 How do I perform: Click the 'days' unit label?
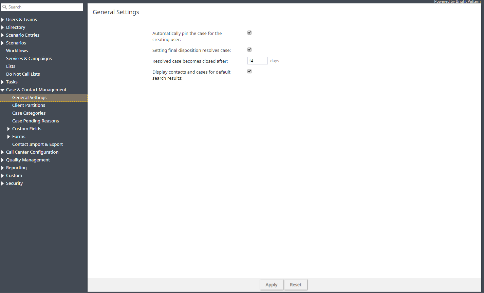click(275, 61)
